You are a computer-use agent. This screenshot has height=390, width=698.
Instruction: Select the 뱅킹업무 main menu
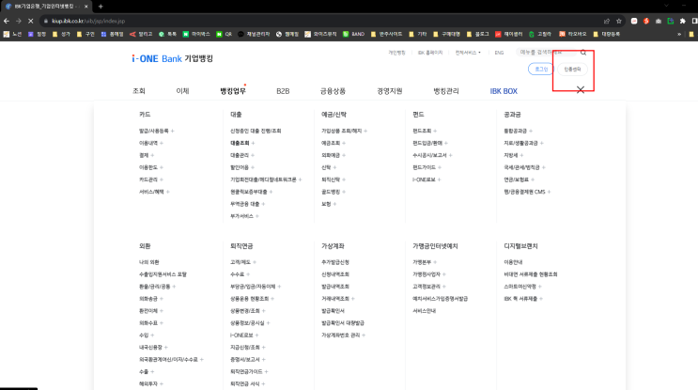click(x=233, y=91)
